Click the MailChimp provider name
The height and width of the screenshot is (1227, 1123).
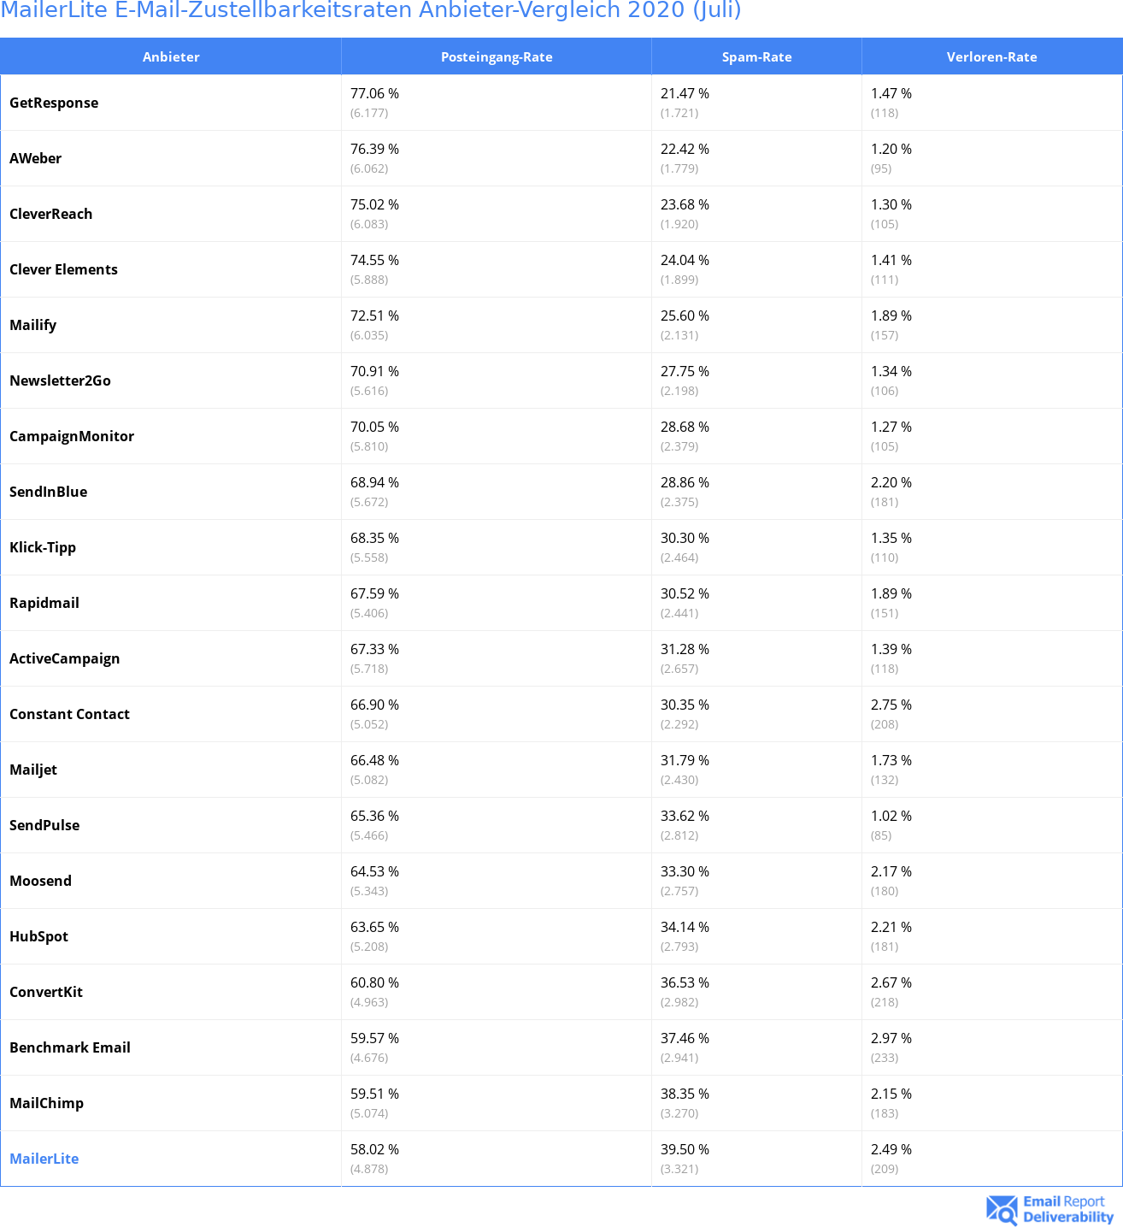click(x=47, y=1103)
